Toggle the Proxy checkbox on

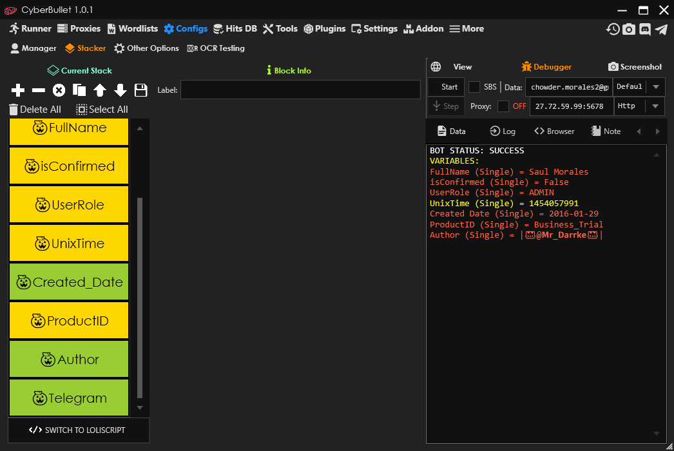click(x=503, y=106)
